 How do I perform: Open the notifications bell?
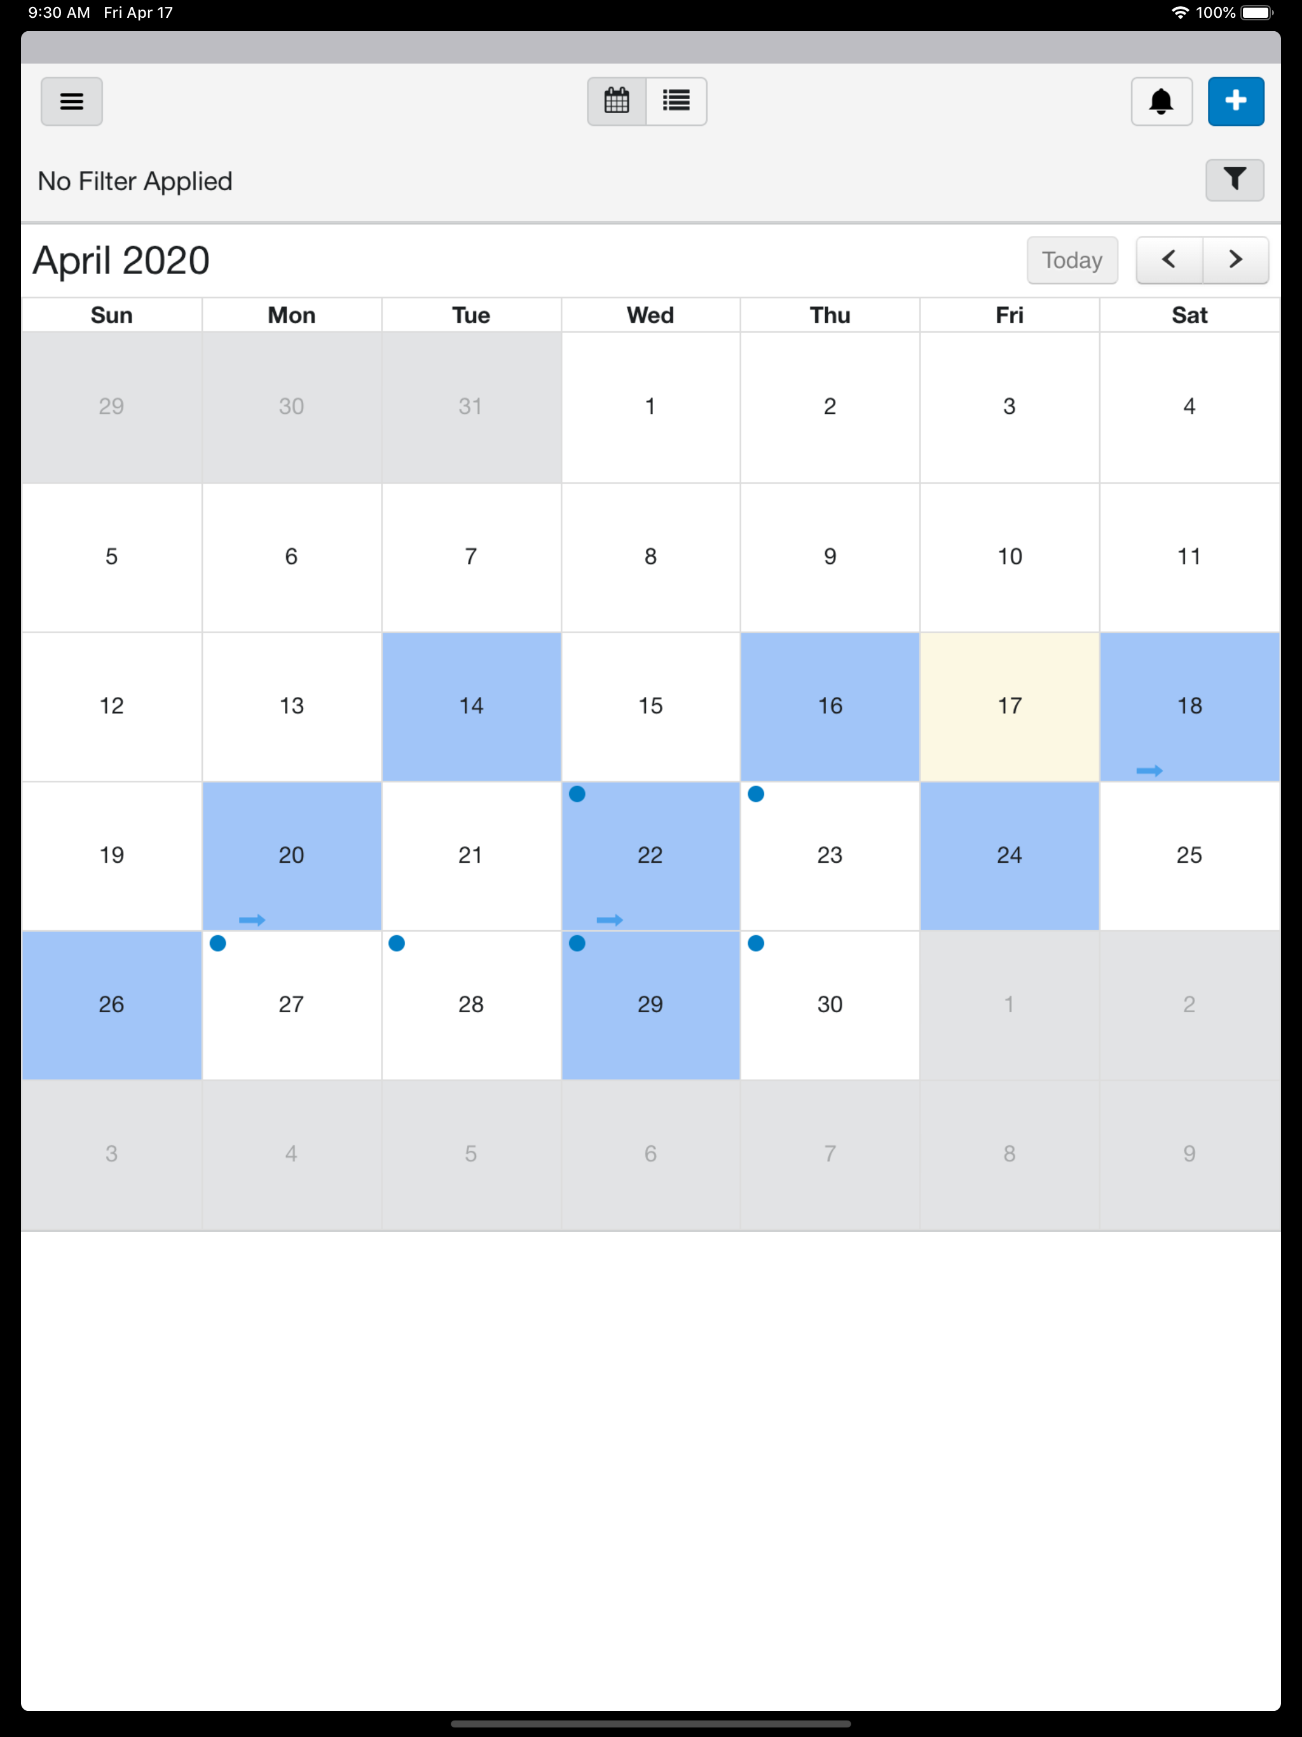click(1162, 101)
